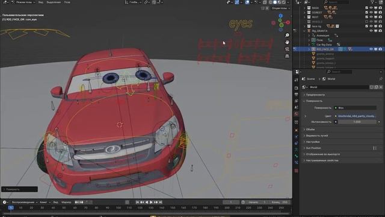Viewport: 385px width, 217px height.
Task: Unlink the World data-block X button
Action: point(381,87)
